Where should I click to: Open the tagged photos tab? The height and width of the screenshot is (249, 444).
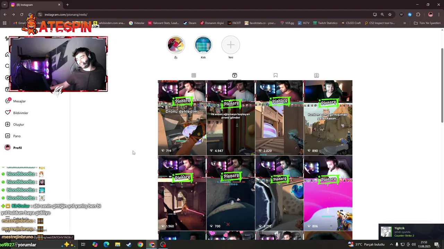(x=316, y=75)
